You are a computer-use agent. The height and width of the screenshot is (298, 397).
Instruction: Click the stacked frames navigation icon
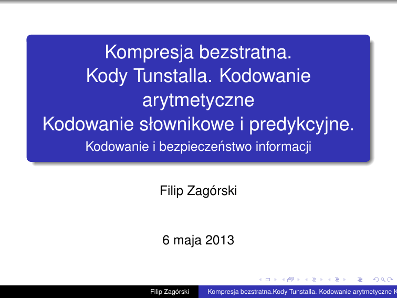point(290,279)
